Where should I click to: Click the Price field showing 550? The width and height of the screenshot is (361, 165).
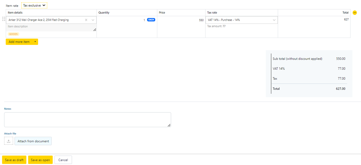(x=181, y=20)
